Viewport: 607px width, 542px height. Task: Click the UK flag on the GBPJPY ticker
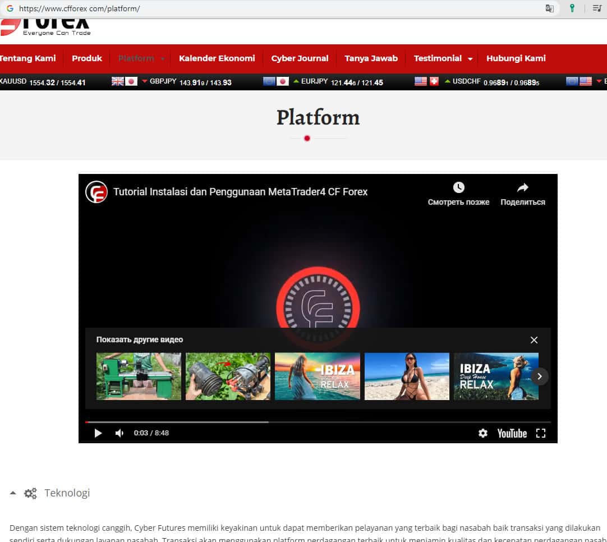point(118,81)
